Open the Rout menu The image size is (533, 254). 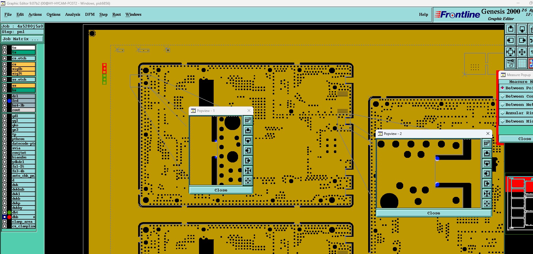pos(117,14)
